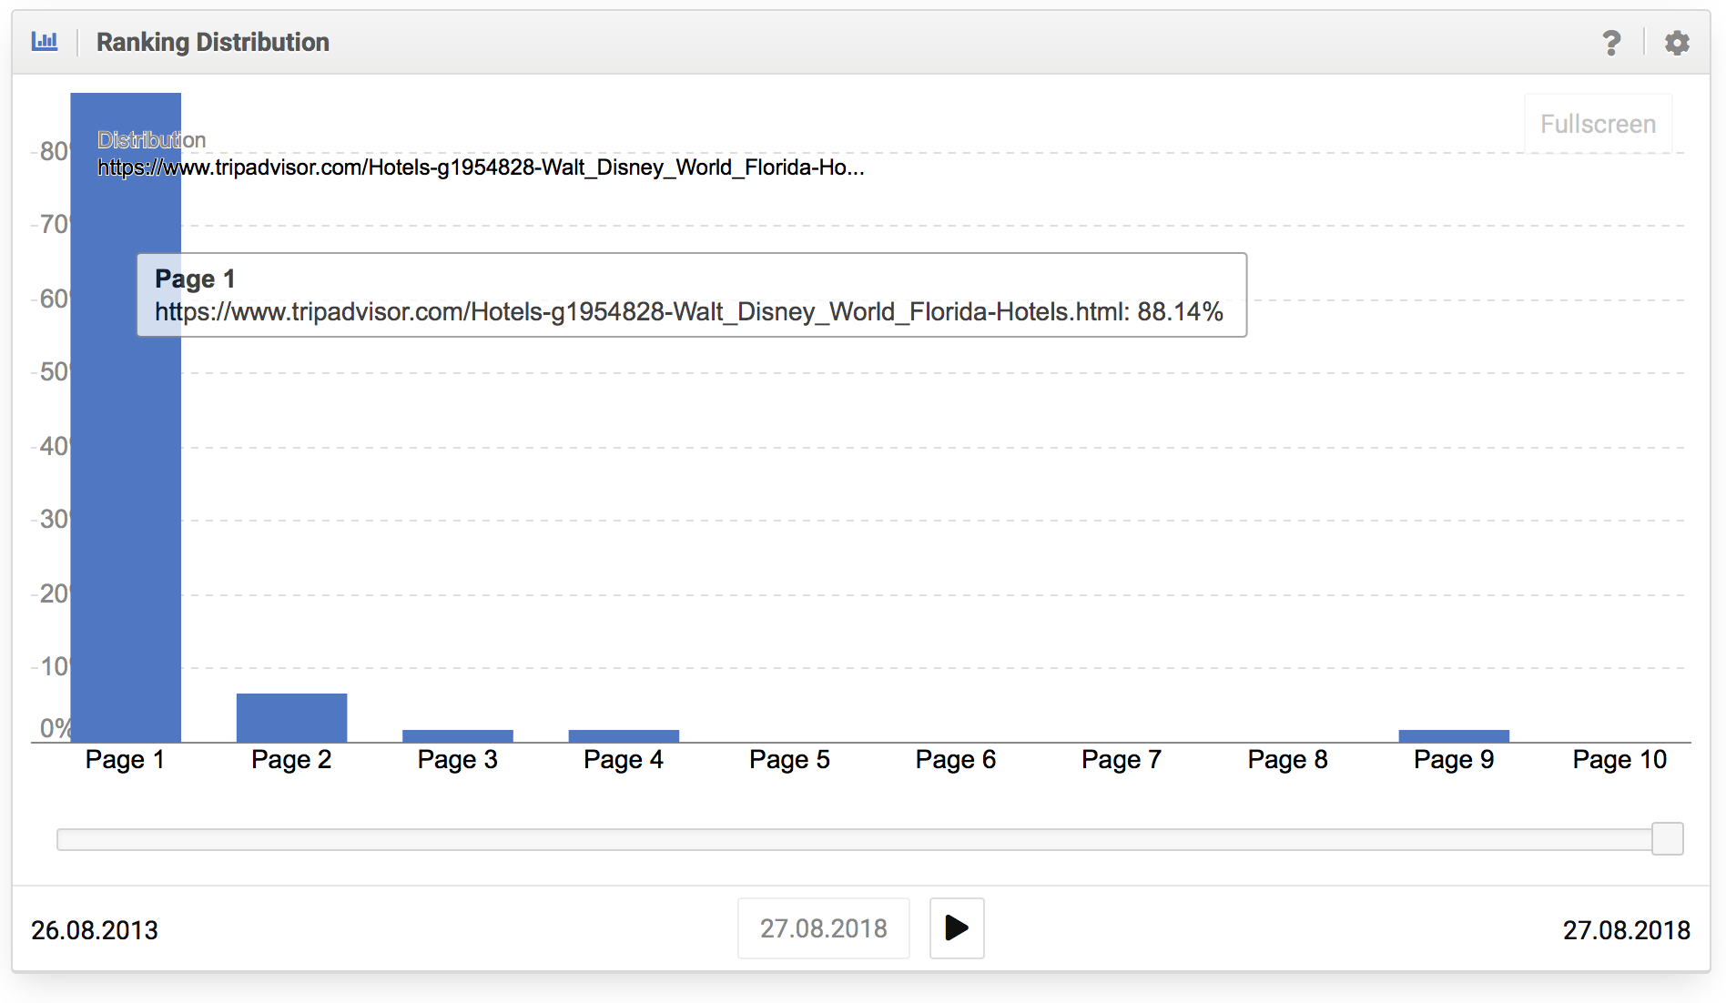Image resolution: width=1726 pixels, height=1003 pixels.
Task: Click the Page 2 bar in chart
Action: (291, 718)
